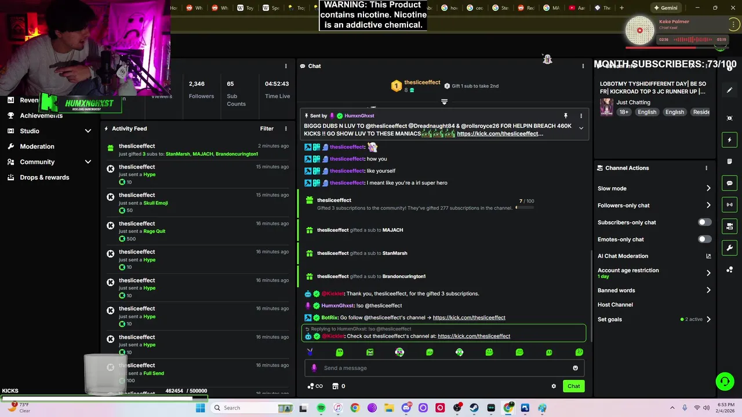
Task: Open Kicklet's kick.com/thesliceeffect link
Action: pos(474,336)
